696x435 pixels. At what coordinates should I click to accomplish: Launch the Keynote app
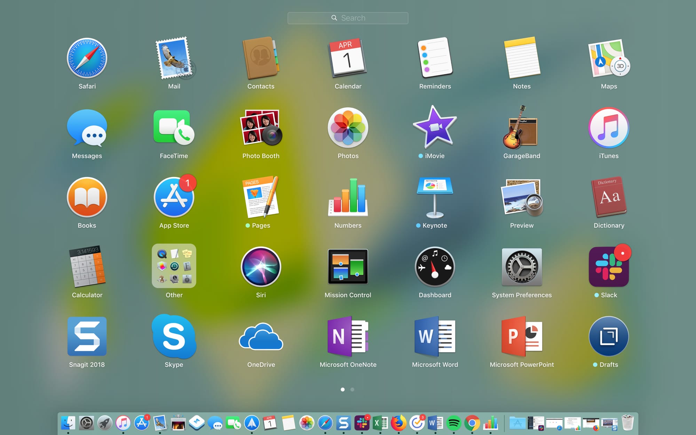[x=435, y=197]
